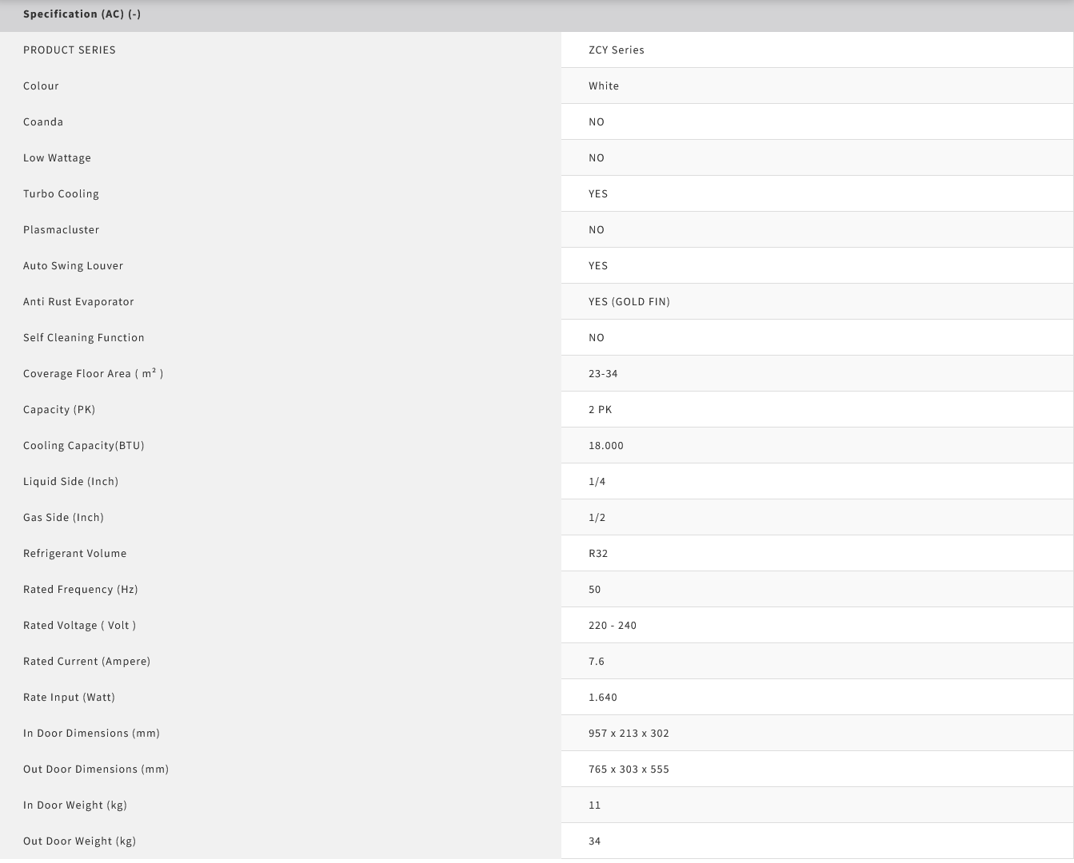The height and width of the screenshot is (863, 1074).
Task: Click the Plasmacluster label
Action: (x=61, y=229)
